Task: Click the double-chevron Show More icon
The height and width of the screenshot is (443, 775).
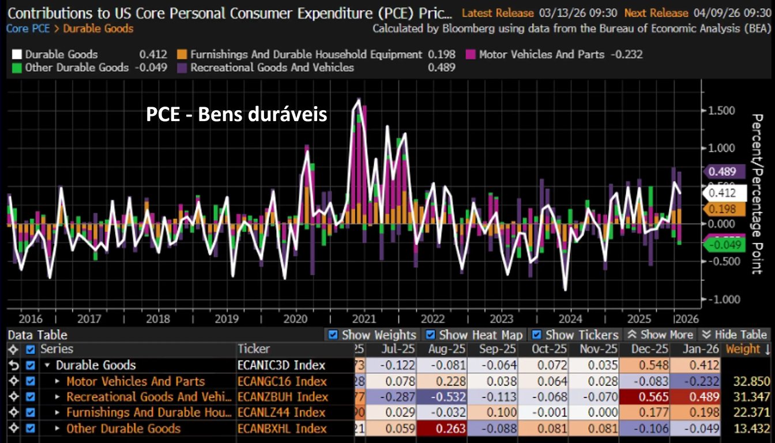Action: 631,335
